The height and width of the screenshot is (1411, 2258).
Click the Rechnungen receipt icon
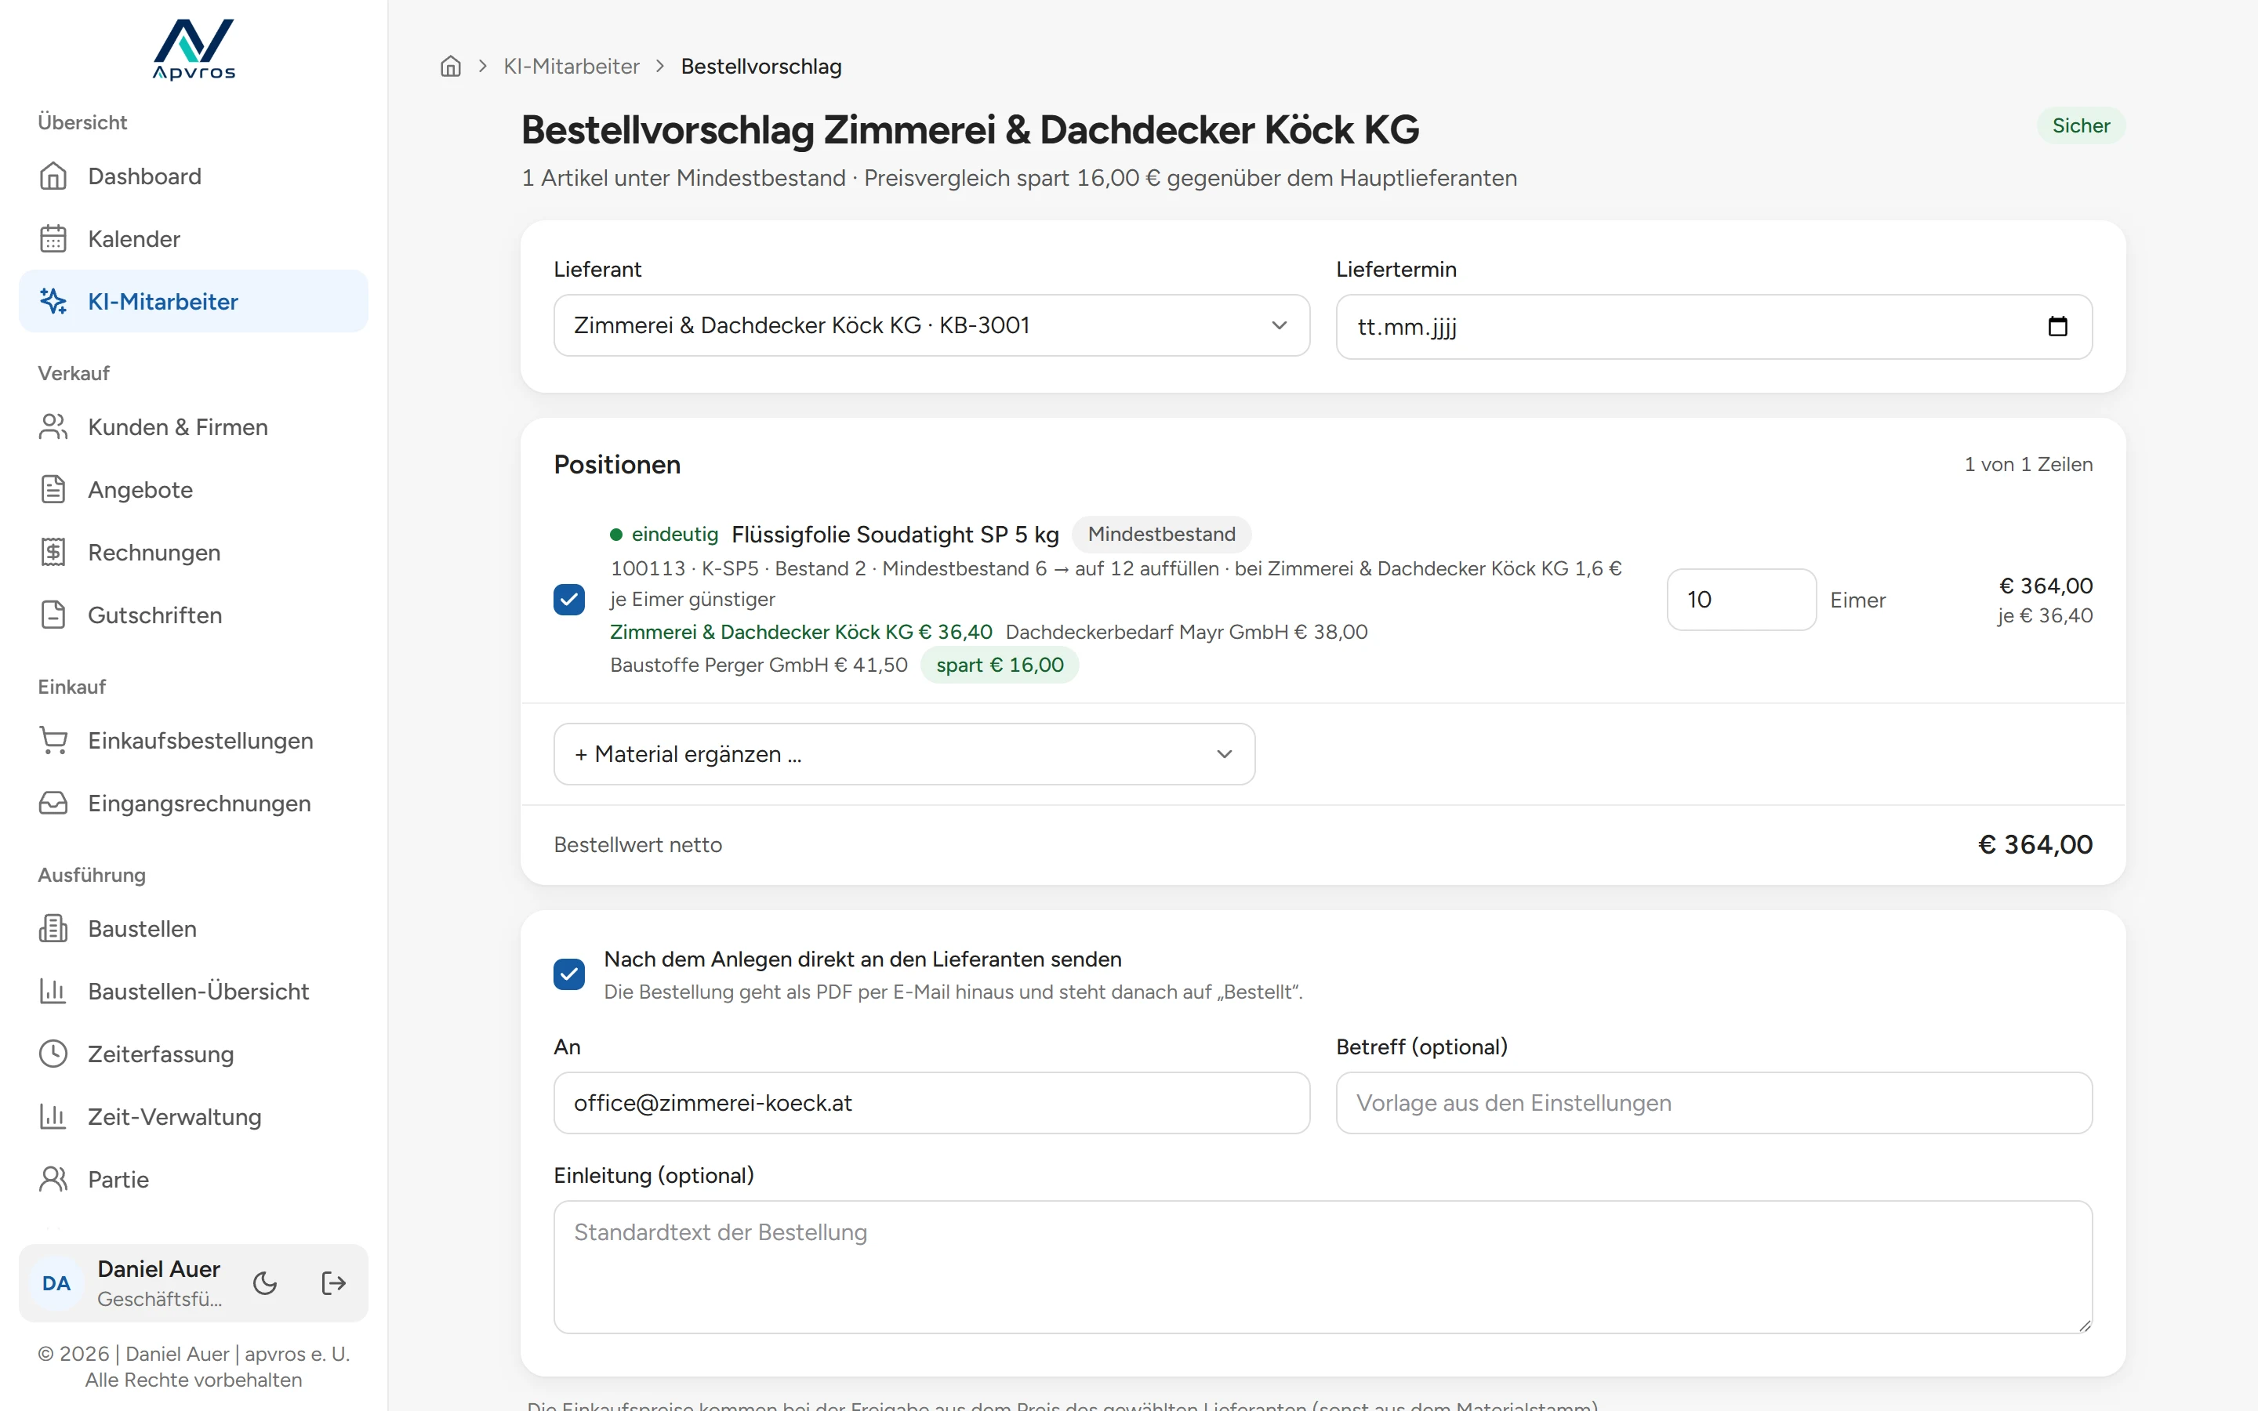click(53, 553)
